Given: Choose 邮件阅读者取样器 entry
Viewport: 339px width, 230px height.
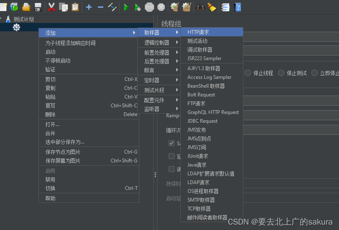Looking at the screenshot, I should [212, 217].
